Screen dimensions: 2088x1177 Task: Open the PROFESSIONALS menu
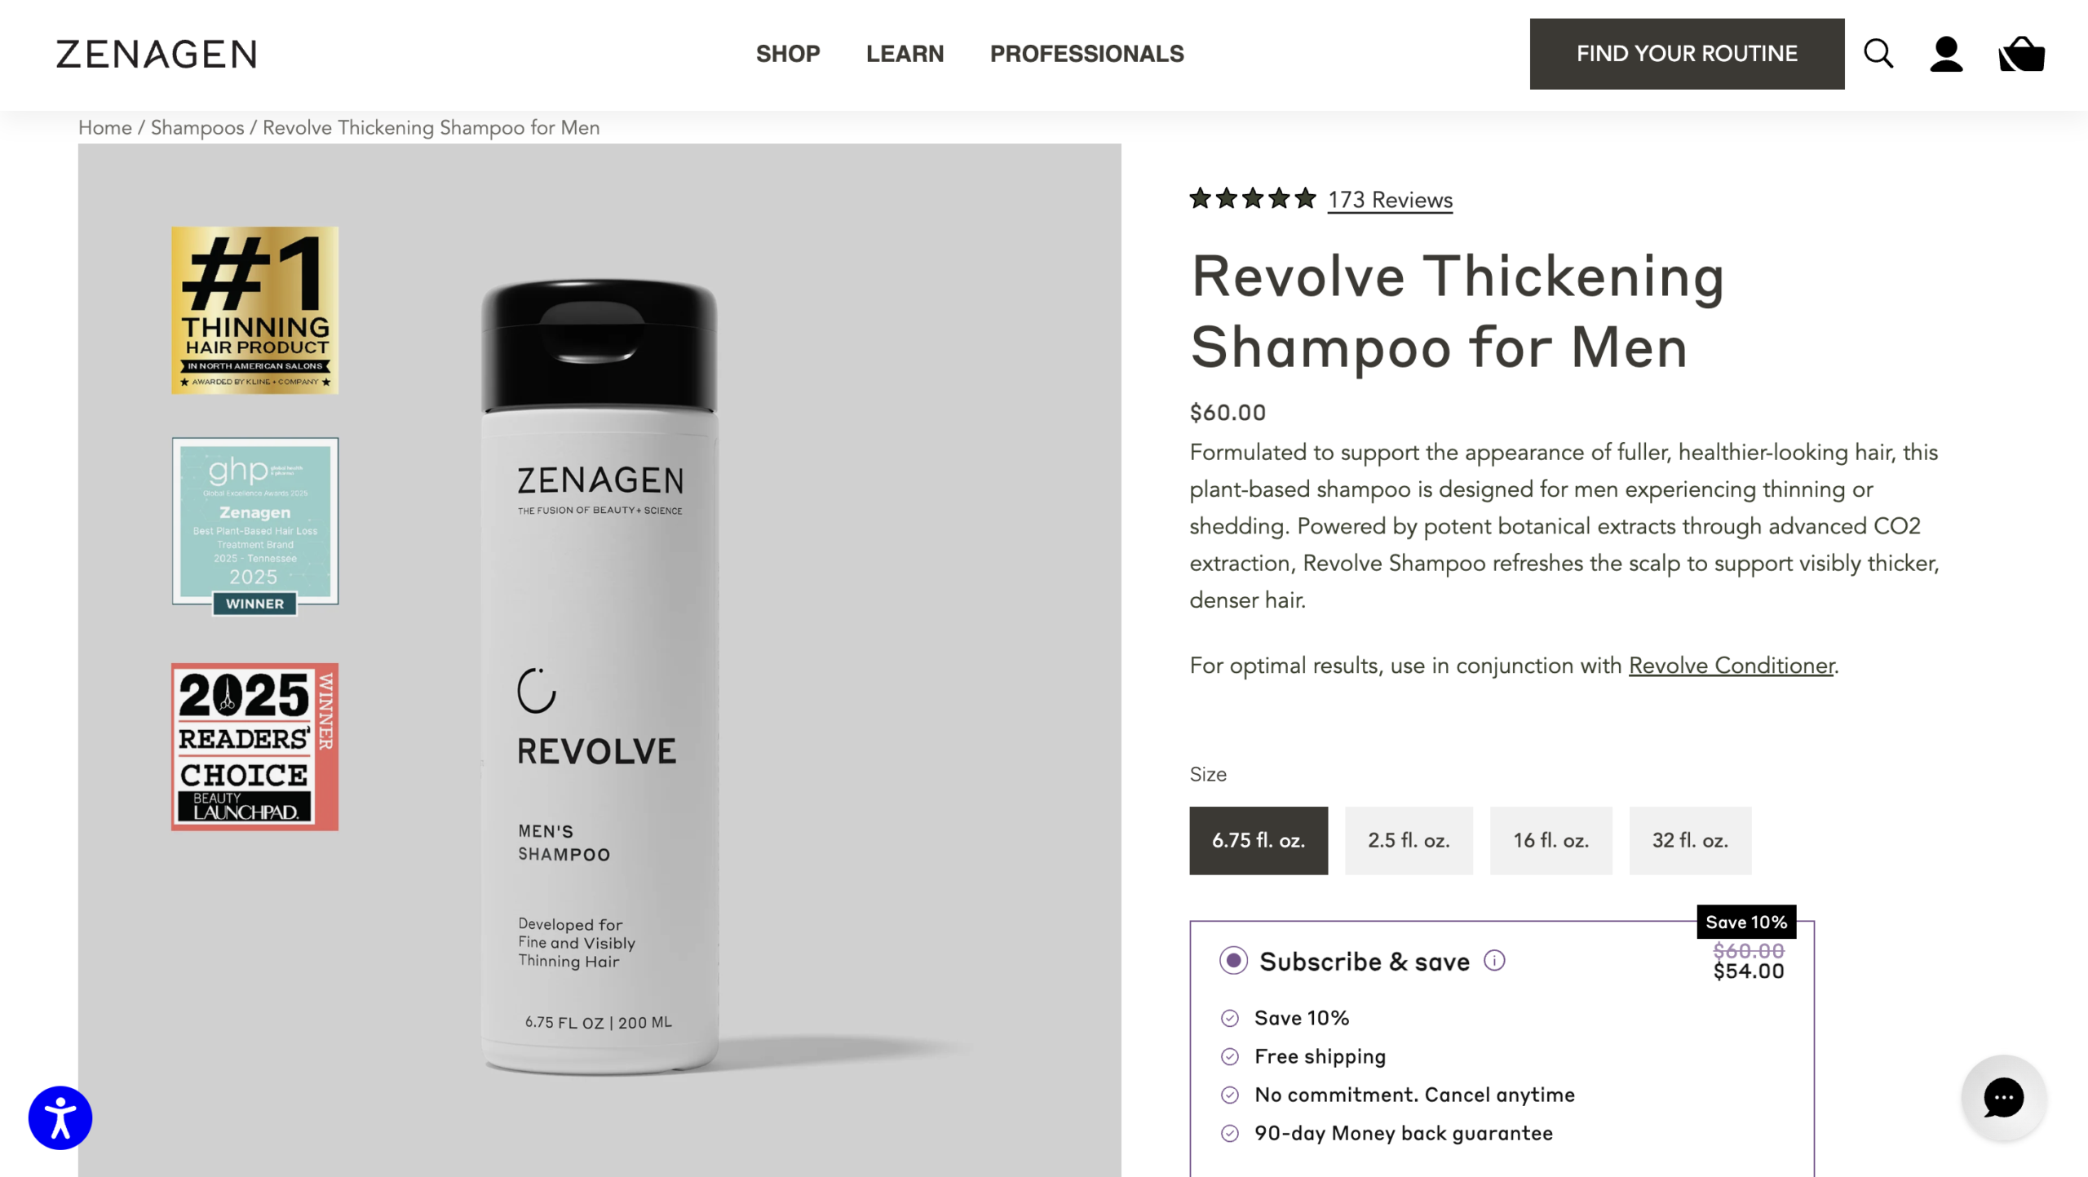point(1086,54)
